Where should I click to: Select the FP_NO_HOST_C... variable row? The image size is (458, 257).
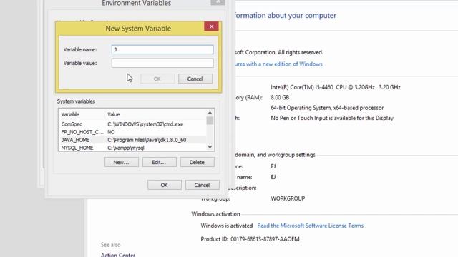132,132
